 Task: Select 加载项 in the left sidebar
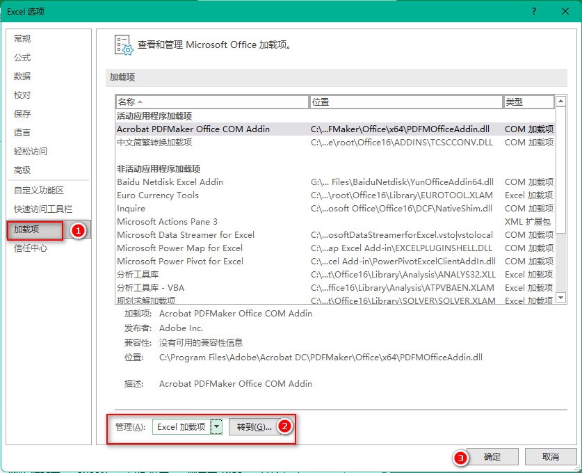pos(27,229)
